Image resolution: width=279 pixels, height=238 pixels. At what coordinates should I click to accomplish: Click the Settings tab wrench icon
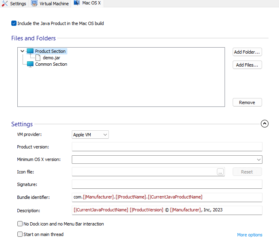click(x=4, y=3)
